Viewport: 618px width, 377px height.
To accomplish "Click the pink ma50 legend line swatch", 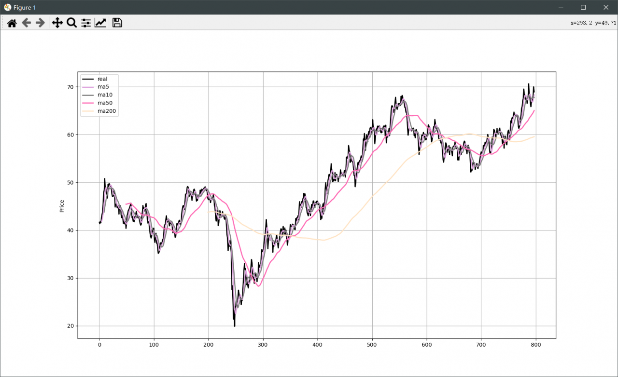I will click(87, 103).
